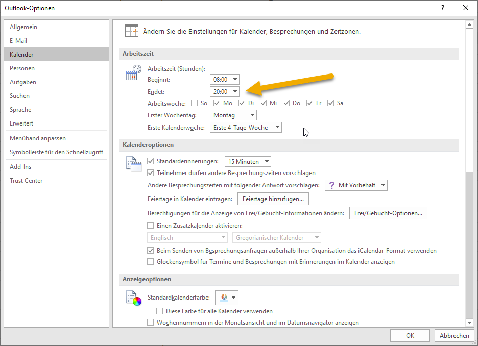Image resolution: width=478 pixels, height=346 pixels.
Task: Click the clock-calendar icon in Arbeitszeit section
Action: tap(133, 72)
